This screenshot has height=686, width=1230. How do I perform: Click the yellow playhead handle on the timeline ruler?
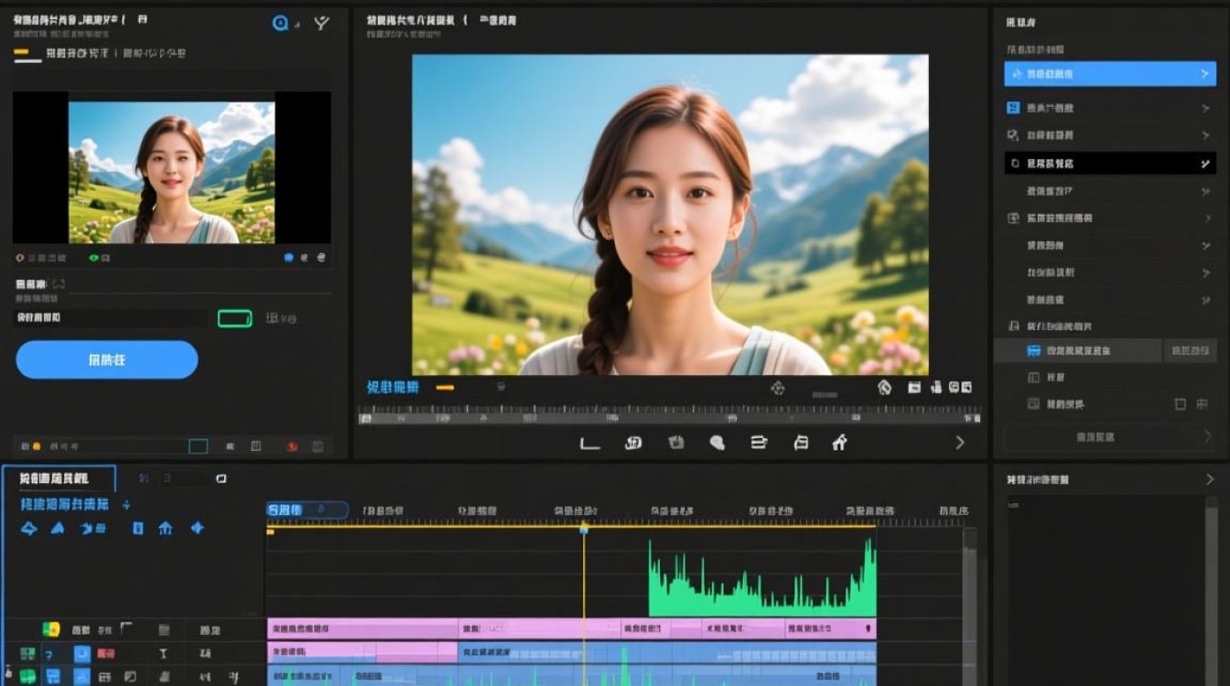[584, 529]
